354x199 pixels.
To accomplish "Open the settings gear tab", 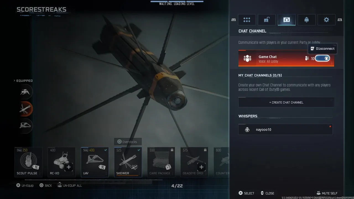I will coord(326,20).
